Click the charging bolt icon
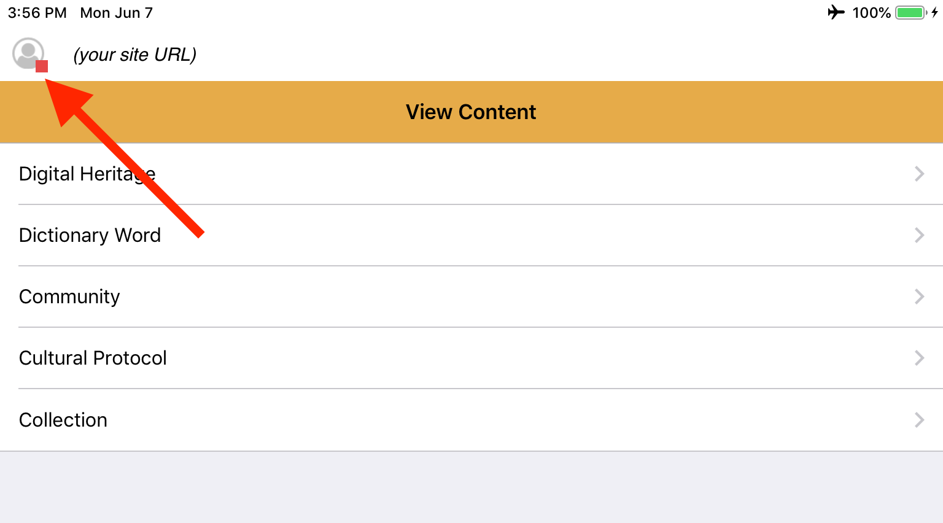The image size is (943, 523). [x=934, y=13]
